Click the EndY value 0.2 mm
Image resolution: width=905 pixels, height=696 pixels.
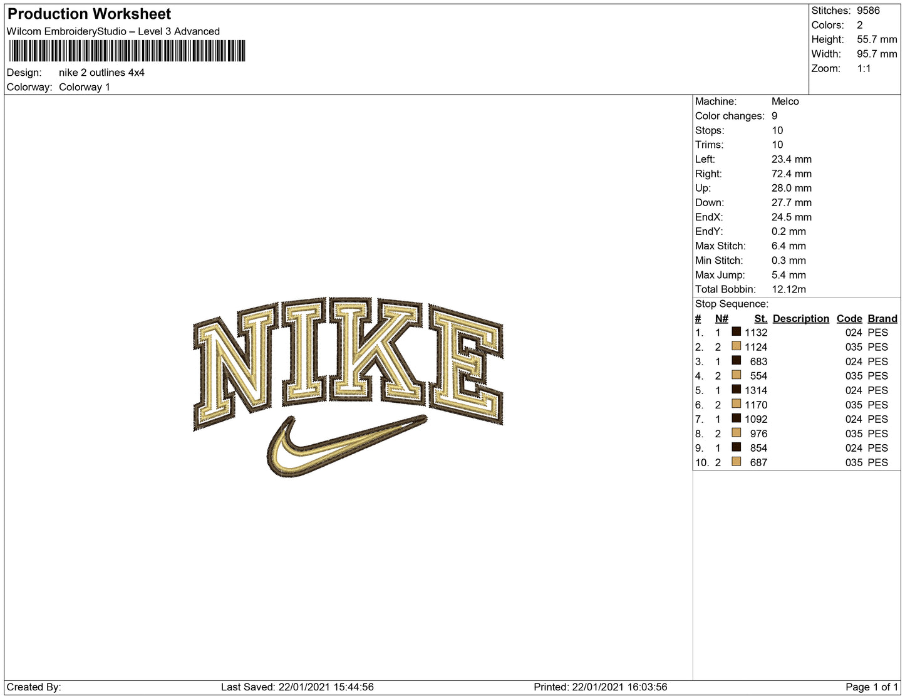click(x=789, y=231)
